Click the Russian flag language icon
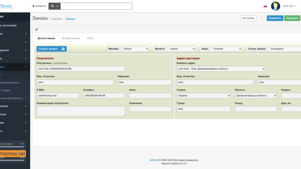 265,6
